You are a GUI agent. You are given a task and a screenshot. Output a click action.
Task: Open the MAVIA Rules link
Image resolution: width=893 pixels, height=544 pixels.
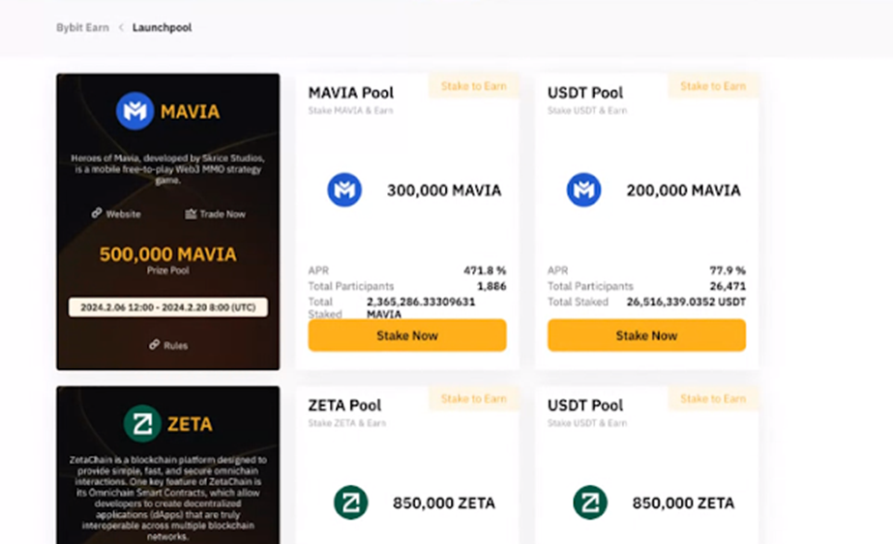pos(175,345)
